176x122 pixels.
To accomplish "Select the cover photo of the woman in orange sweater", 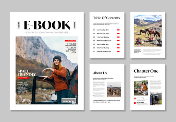I will pos(47,70).
